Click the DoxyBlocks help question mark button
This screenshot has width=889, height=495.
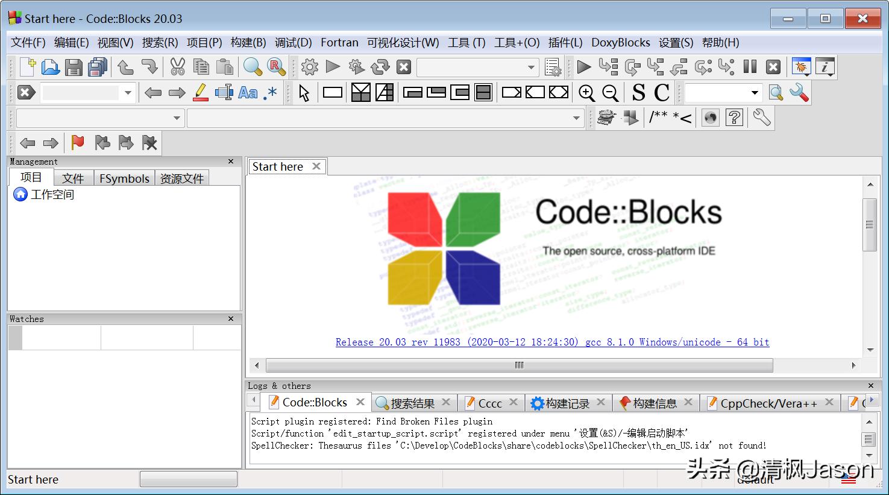point(734,118)
